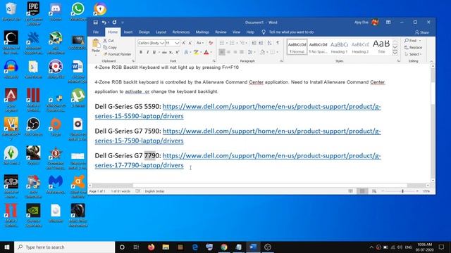The width and height of the screenshot is (451, 253).
Task: Open the Mailings tab
Action: (x=202, y=32)
